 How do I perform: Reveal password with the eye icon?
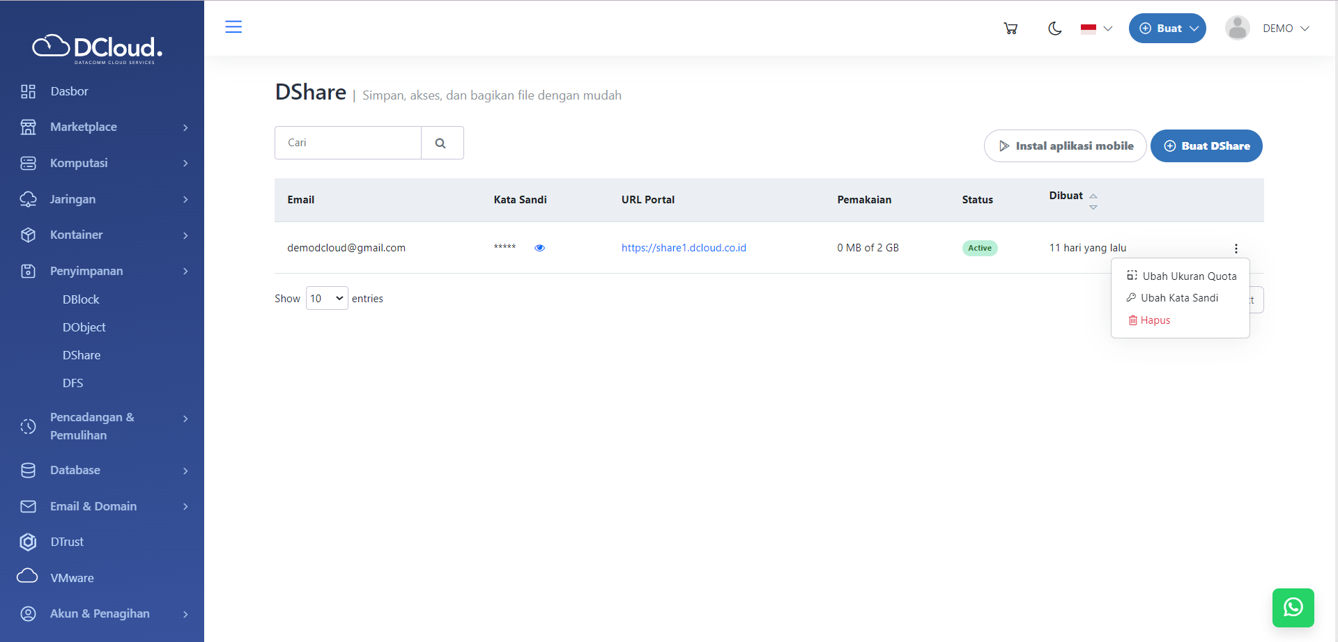pyautogui.click(x=539, y=248)
